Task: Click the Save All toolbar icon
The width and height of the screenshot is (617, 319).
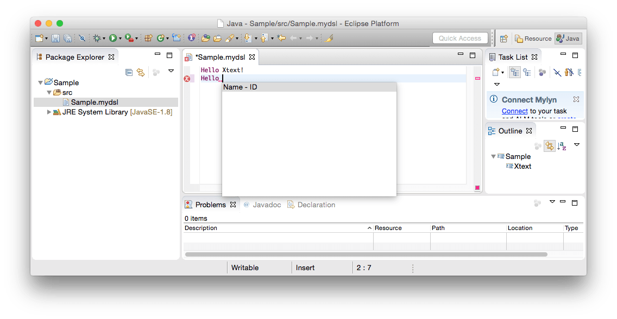Action: pos(67,38)
